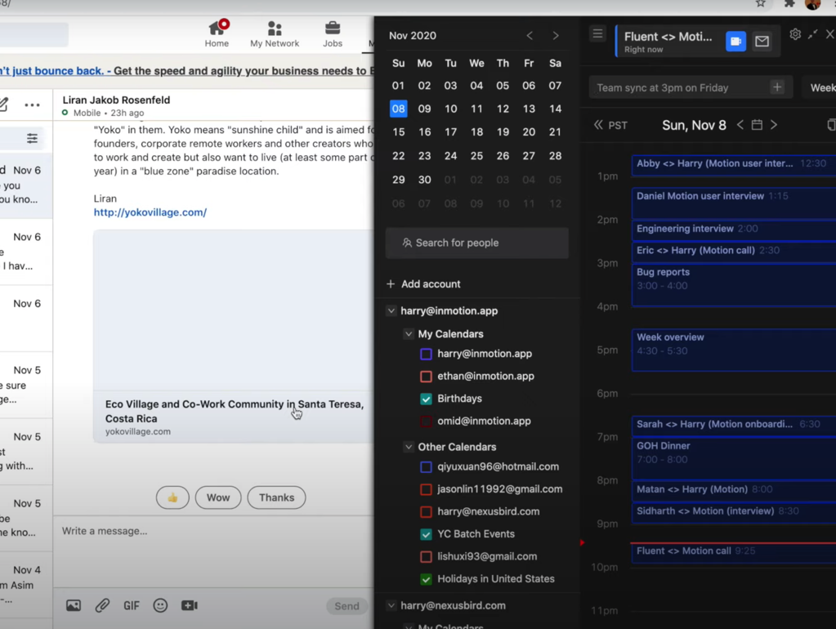The height and width of the screenshot is (629, 836).
Task: Add event with the plus icon
Action: (x=777, y=87)
